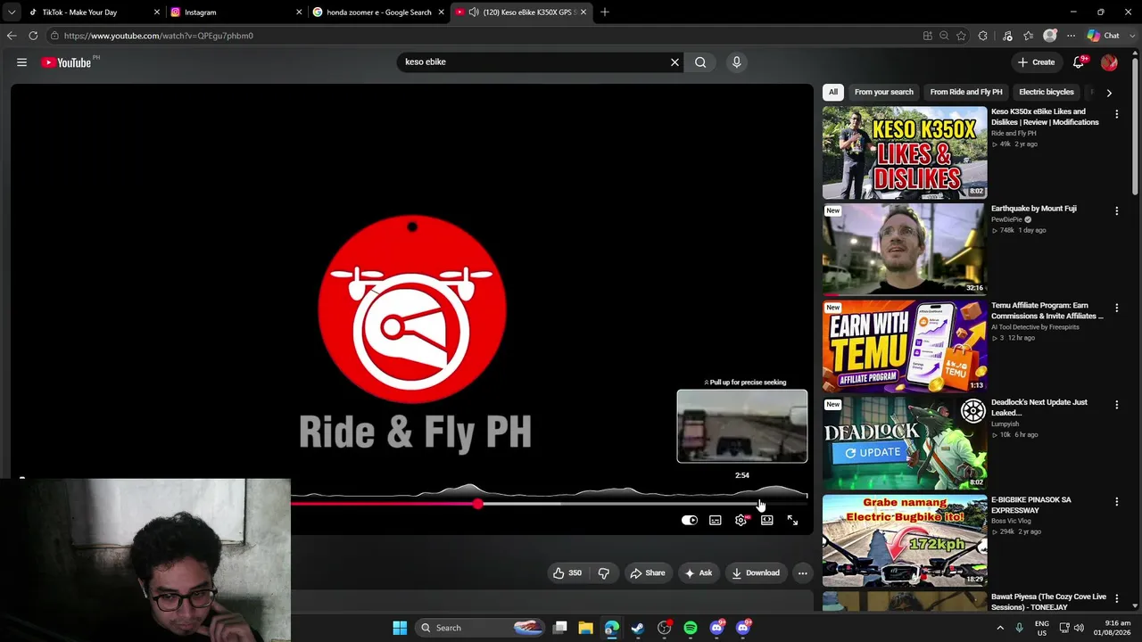Switch to the TikTok browser tab
1142x642 pixels.
[92, 12]
